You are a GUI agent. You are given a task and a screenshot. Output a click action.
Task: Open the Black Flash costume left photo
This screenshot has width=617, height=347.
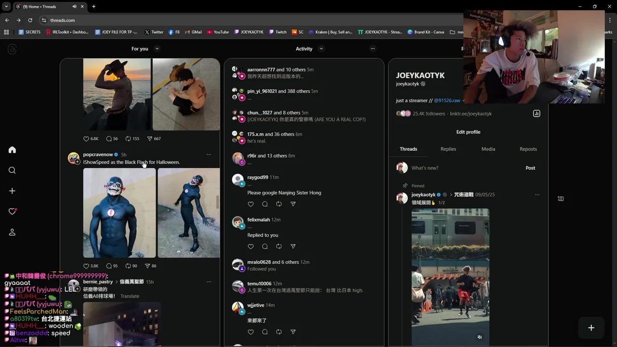click(120, 213)
